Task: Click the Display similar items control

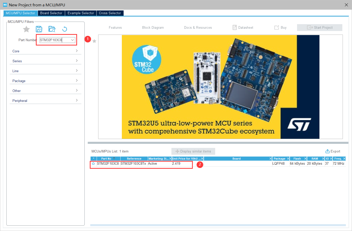Action: 193,151
